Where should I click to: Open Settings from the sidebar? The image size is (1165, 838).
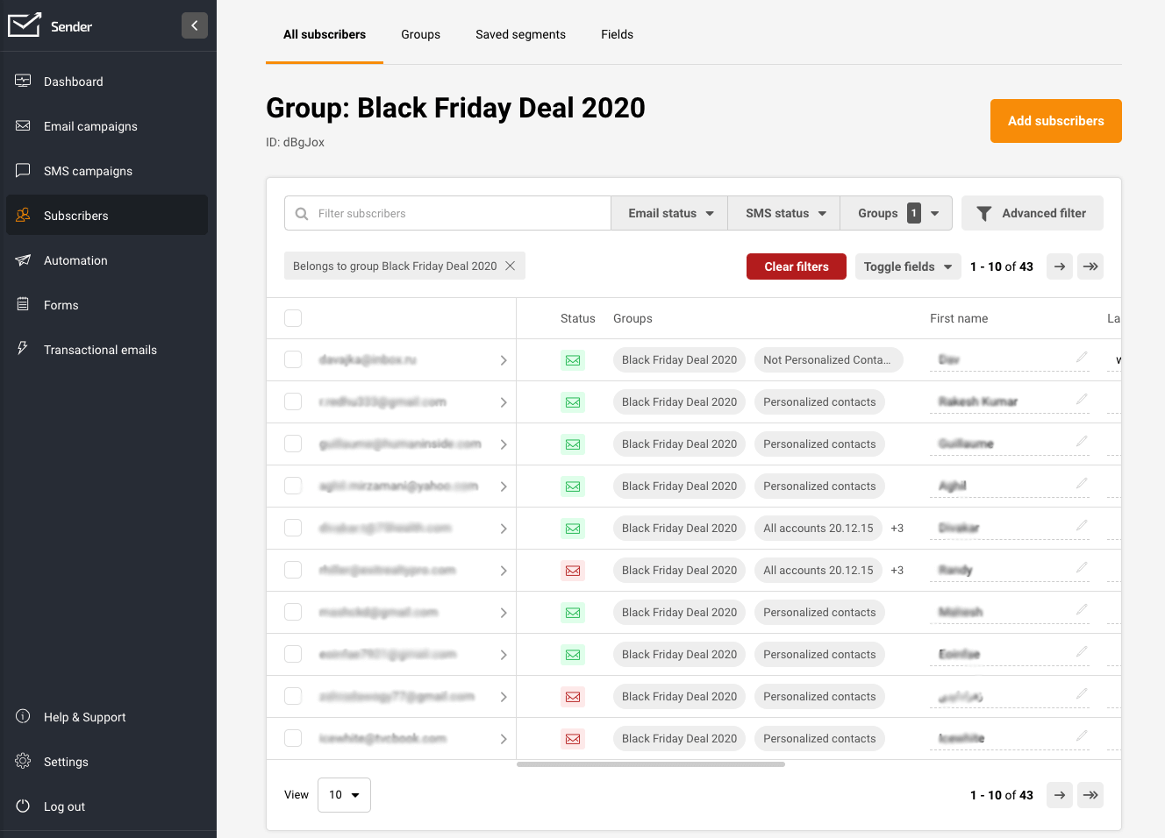66,762
